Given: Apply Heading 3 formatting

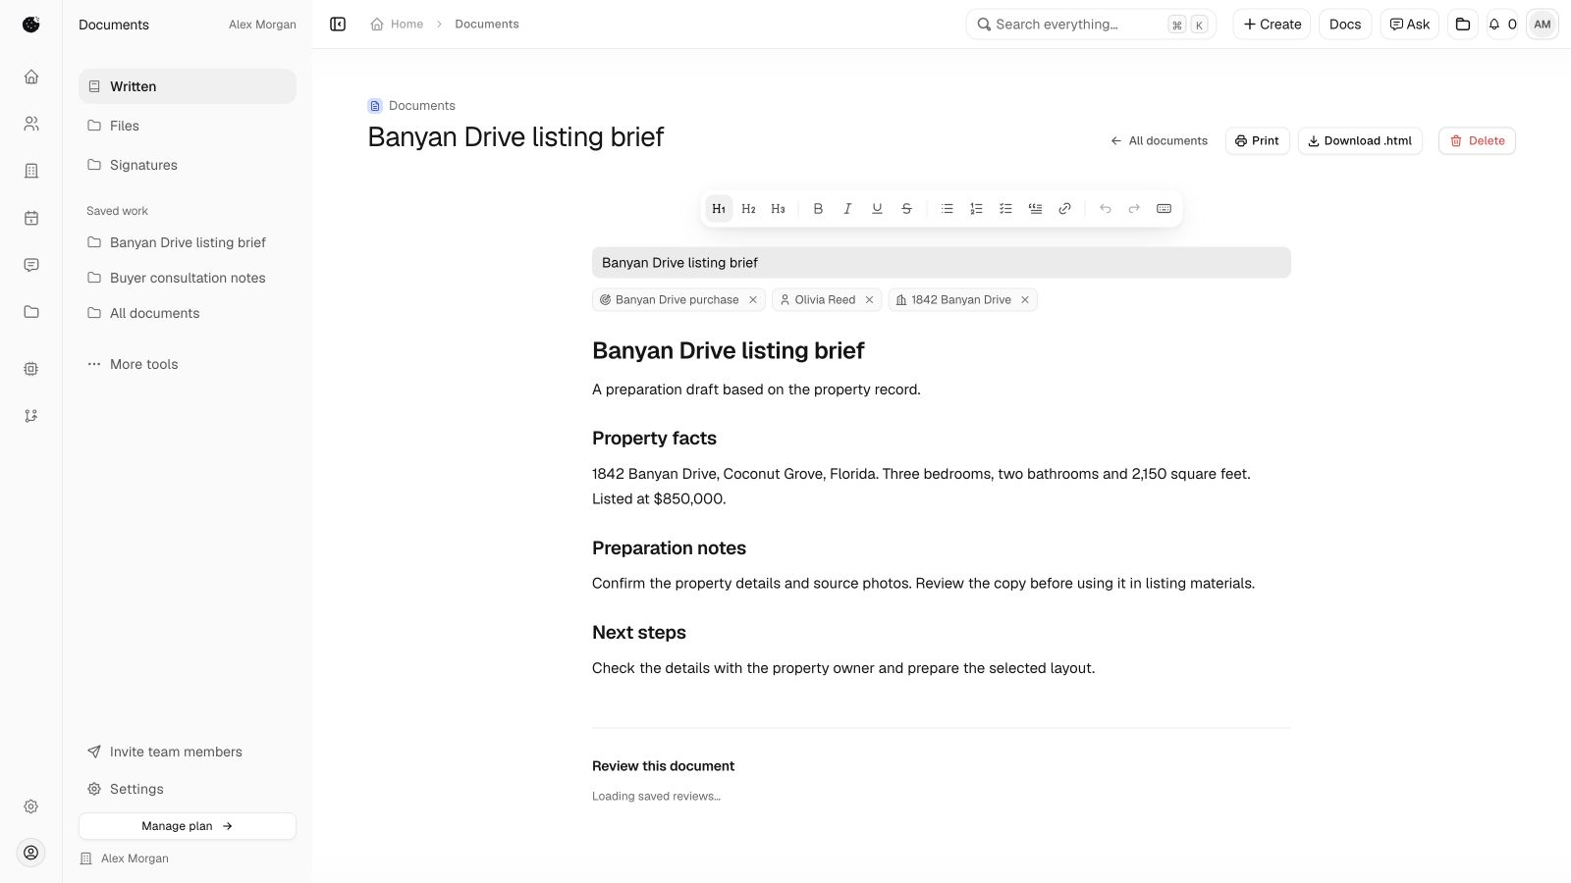Looking at the screenshot, I should pyautogui.click(x=778, y=208).
